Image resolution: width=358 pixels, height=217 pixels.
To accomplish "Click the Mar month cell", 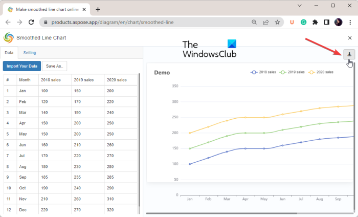I will (28, 113).
